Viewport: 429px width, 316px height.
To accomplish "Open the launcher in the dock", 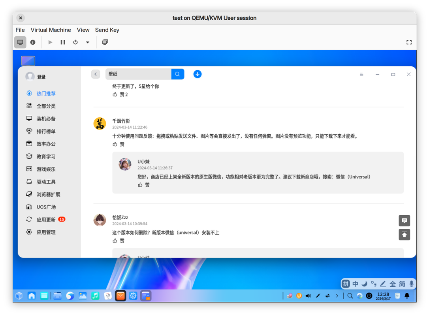I will coord(19,296).
